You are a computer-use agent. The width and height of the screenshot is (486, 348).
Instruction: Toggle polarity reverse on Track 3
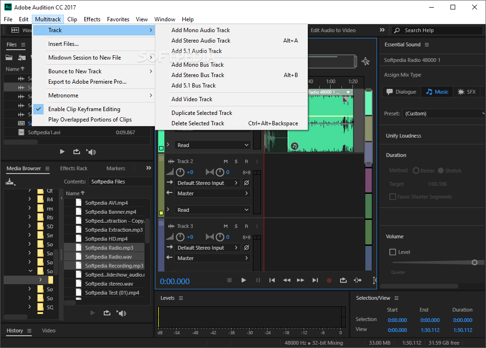pos(246,247)
